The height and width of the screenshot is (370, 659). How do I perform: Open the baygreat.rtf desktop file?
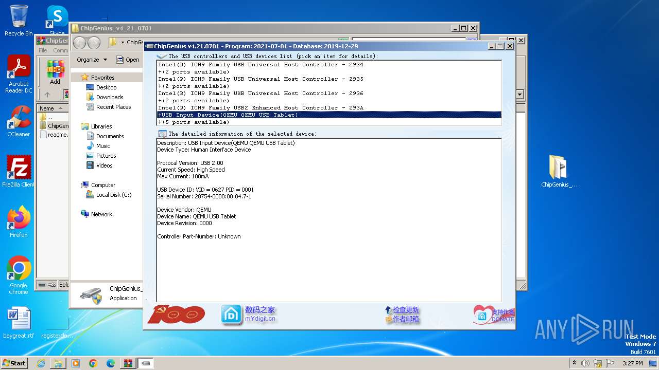click(x=19, y=323)
